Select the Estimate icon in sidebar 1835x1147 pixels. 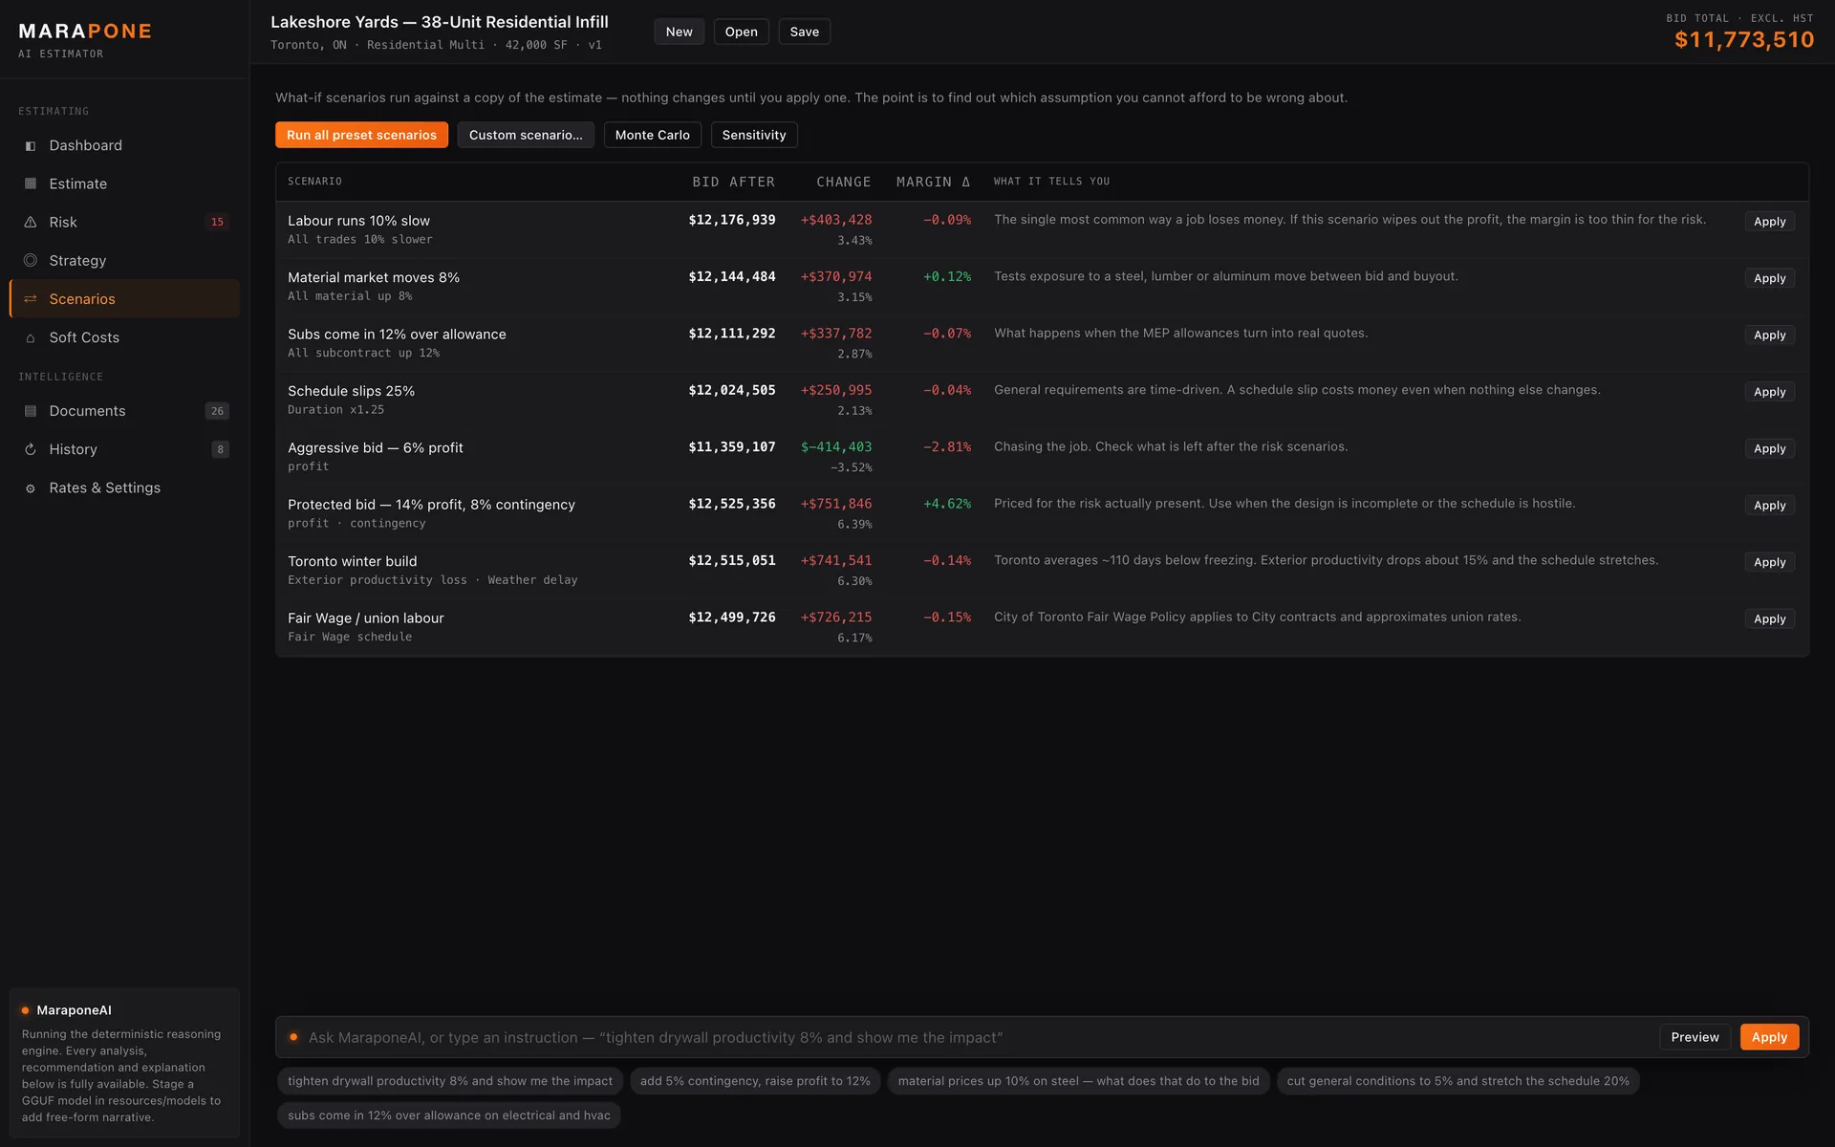point(31,184)
